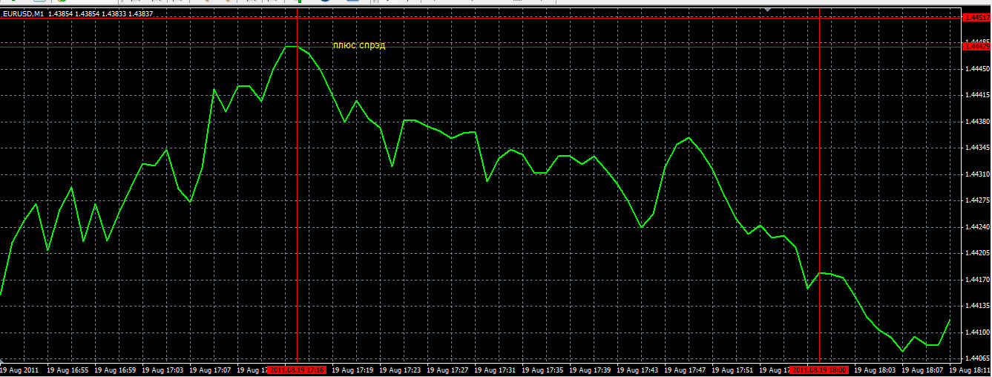This screenshot has width=992, height=377.
Task: Click the 19 Aug 17:27 time axis label
Action: (x=448, y=370)
